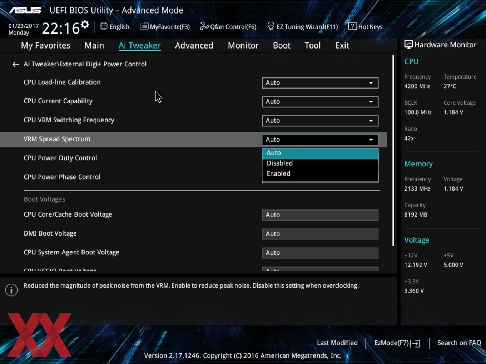The image size is (486, 364).
Task: Click BCLK value 100.0 MHz
Action: (418, 112)
